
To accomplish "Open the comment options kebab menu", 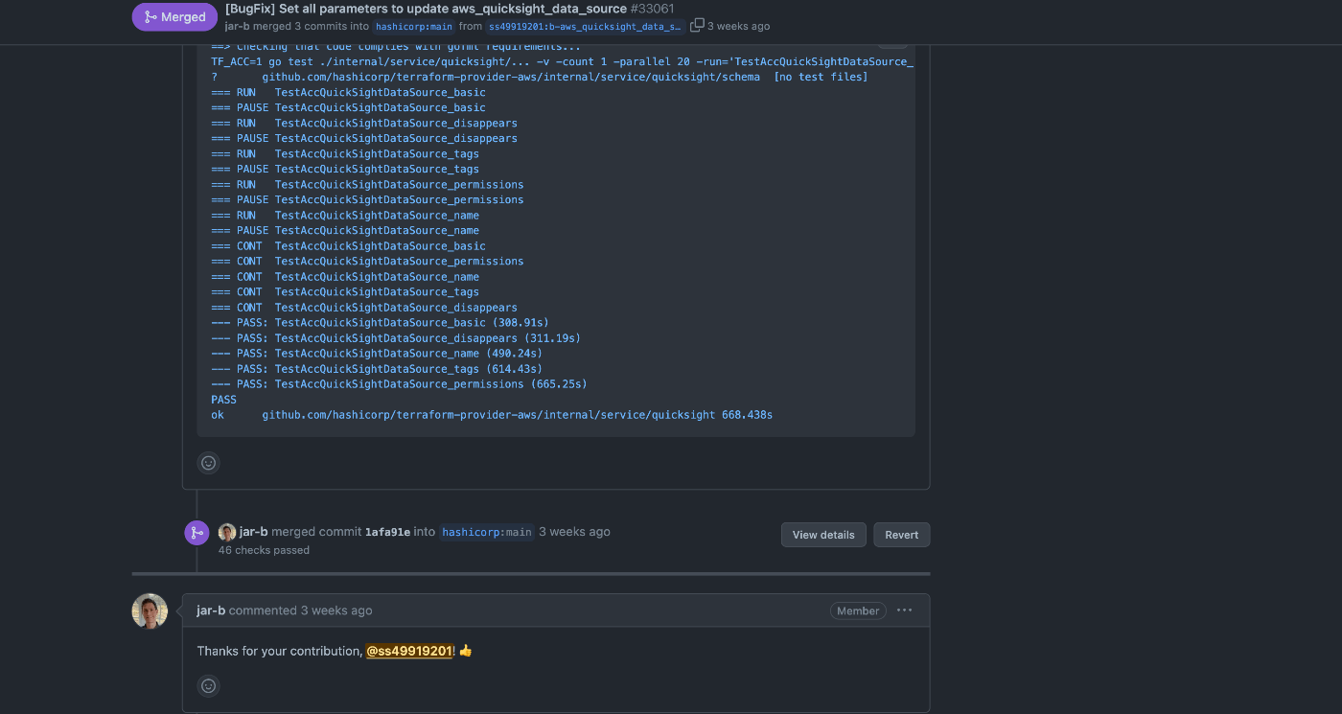I will point(905,610).
